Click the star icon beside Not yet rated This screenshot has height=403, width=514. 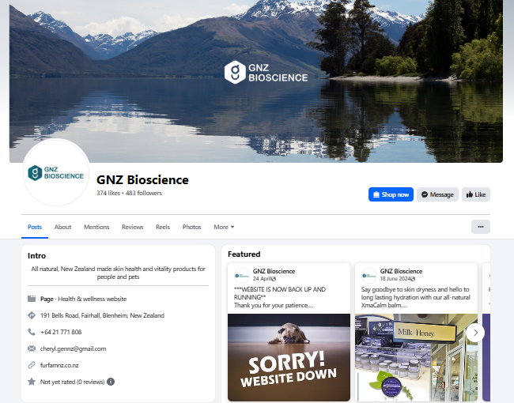point(32,382)
